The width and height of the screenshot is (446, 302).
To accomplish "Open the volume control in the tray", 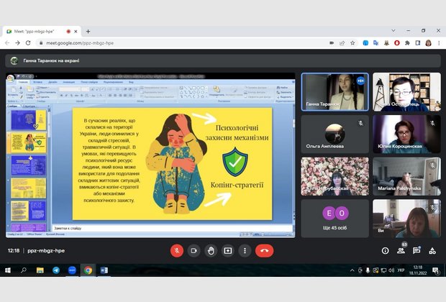I will [x=391, y=270].
